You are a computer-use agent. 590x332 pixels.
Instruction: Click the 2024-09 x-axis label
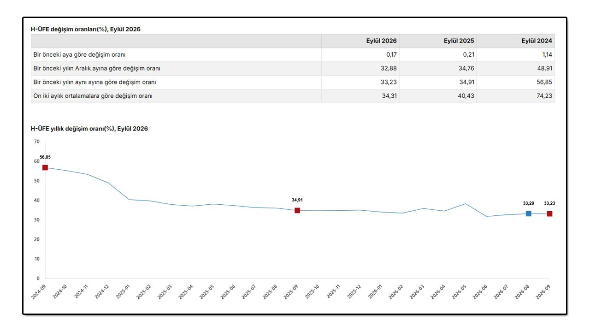(x=38, y=291)
